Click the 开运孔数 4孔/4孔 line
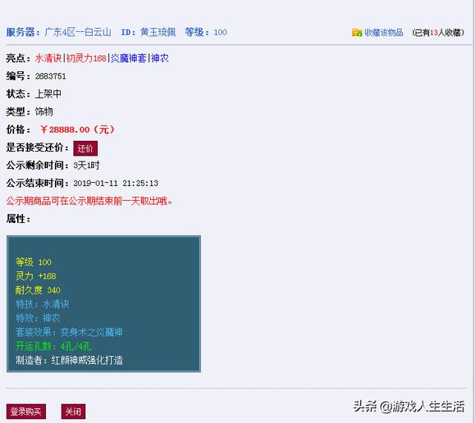 [53, 346]
